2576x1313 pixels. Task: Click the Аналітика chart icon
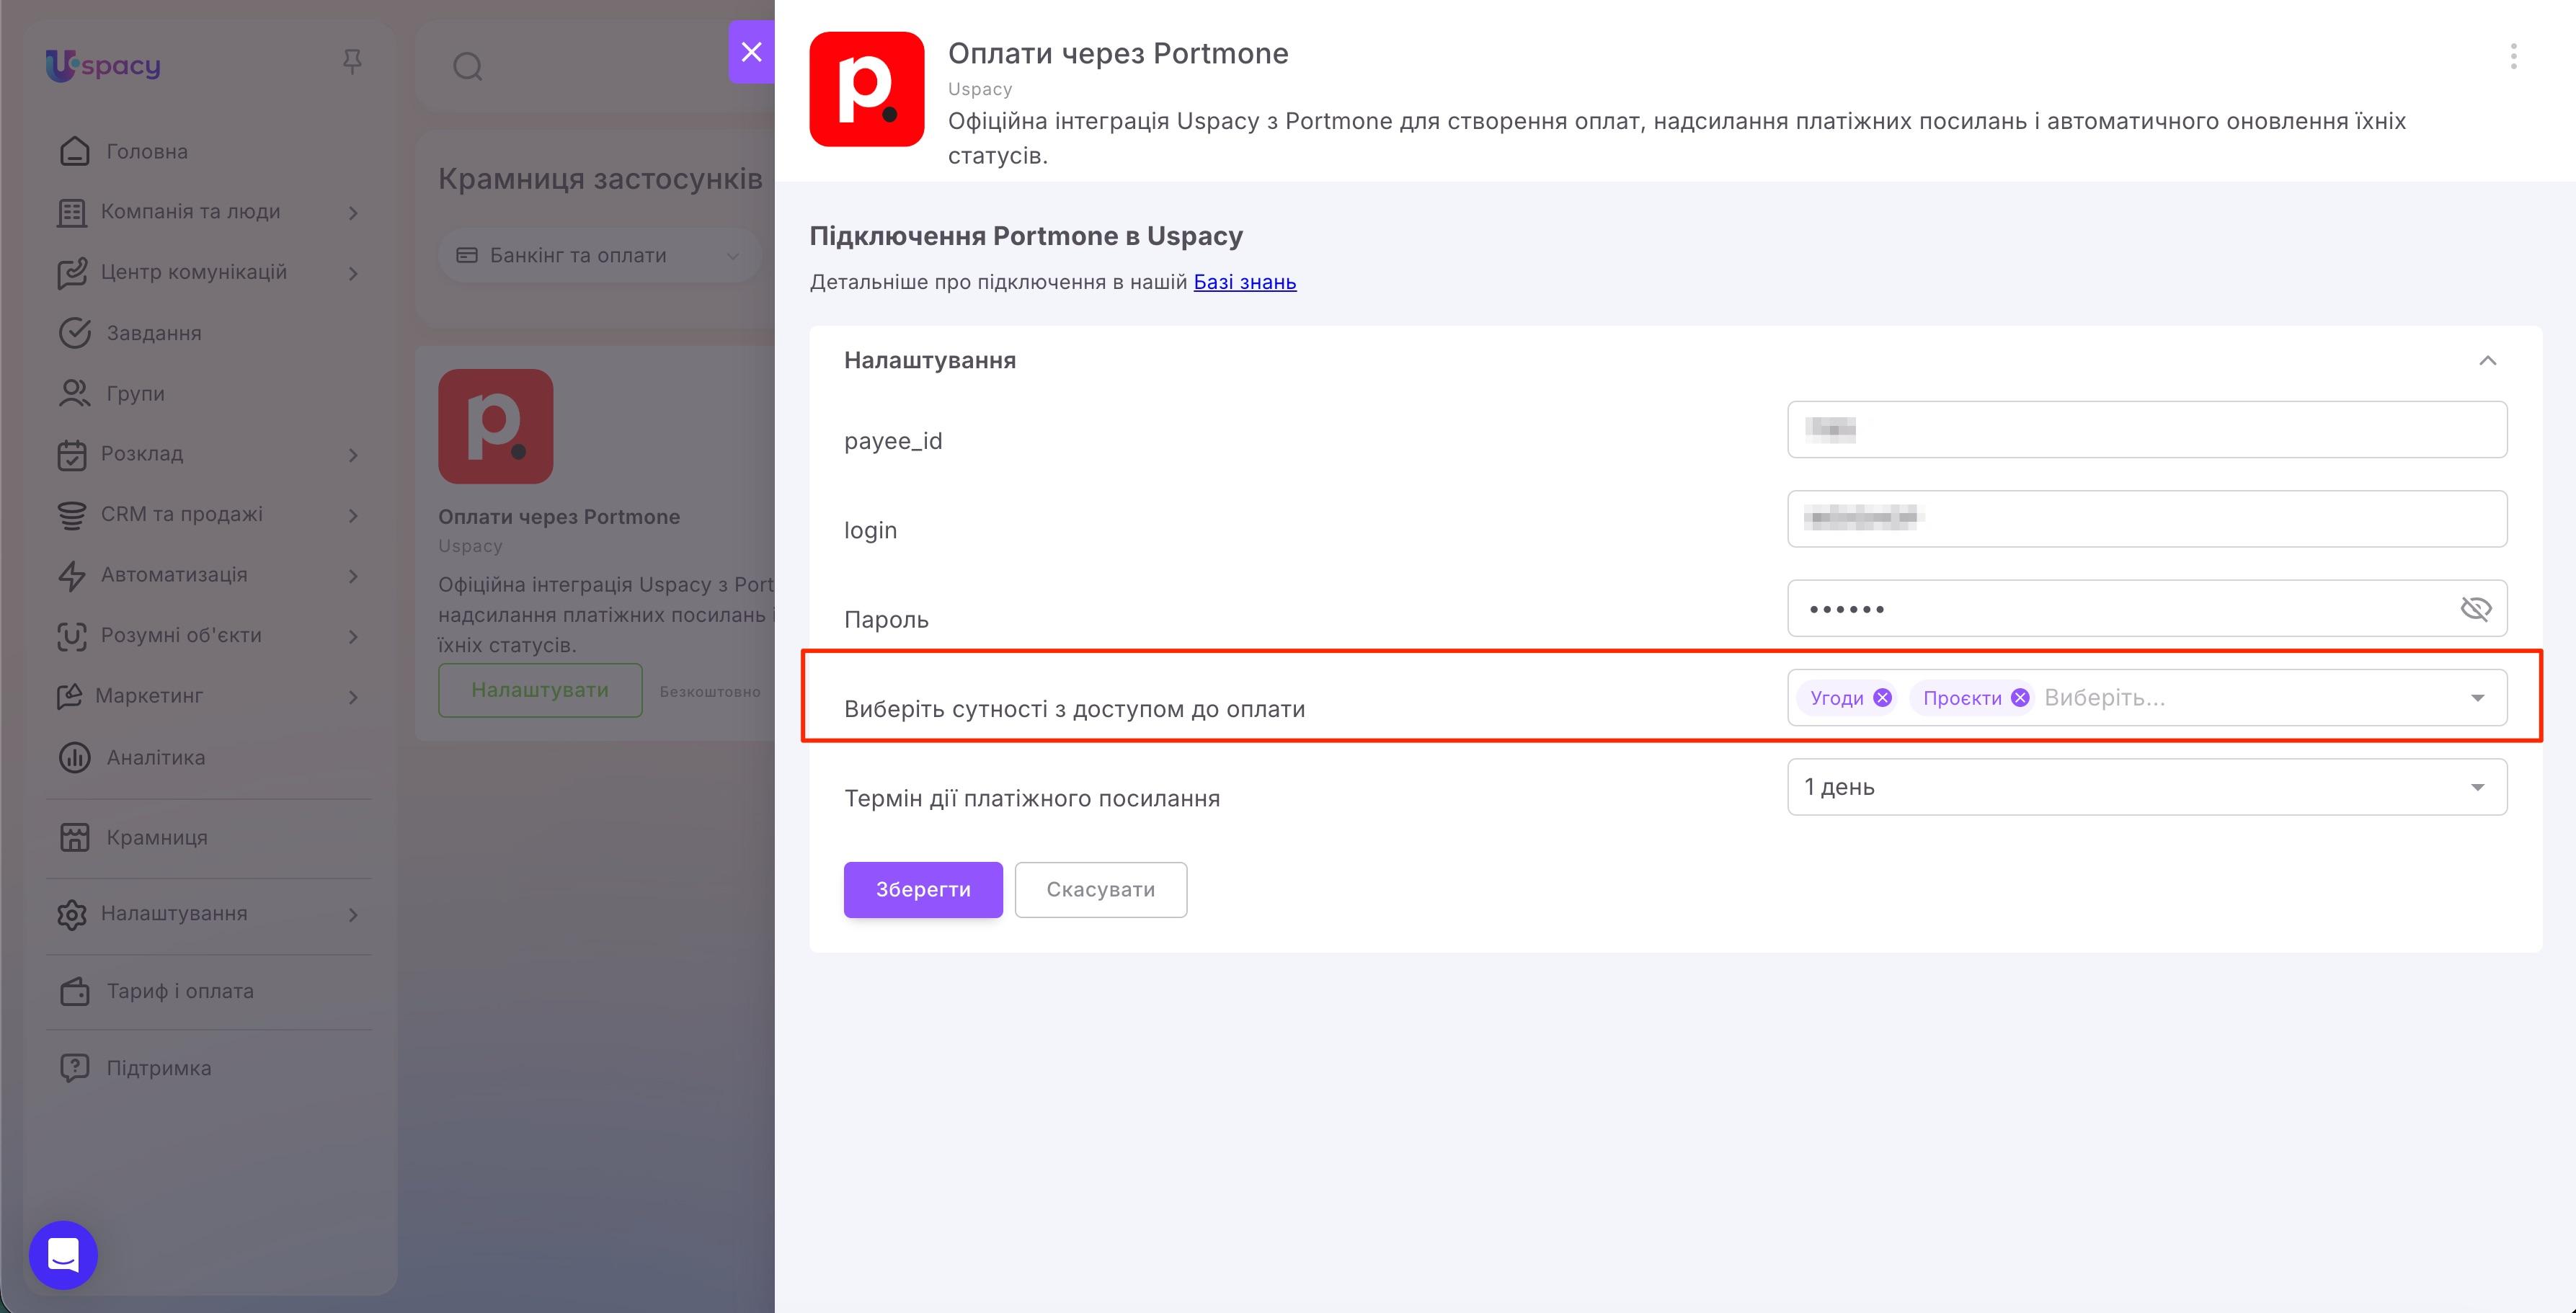(x=75, y=758)
